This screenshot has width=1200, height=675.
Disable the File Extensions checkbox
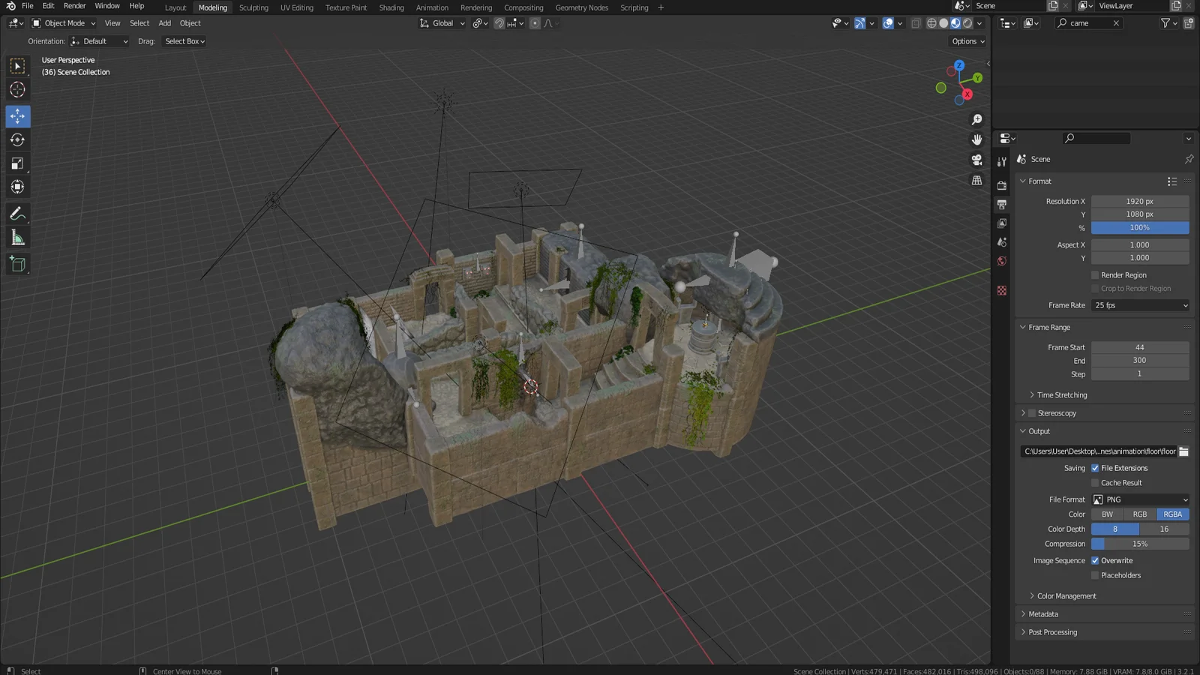click(1095, 468)
